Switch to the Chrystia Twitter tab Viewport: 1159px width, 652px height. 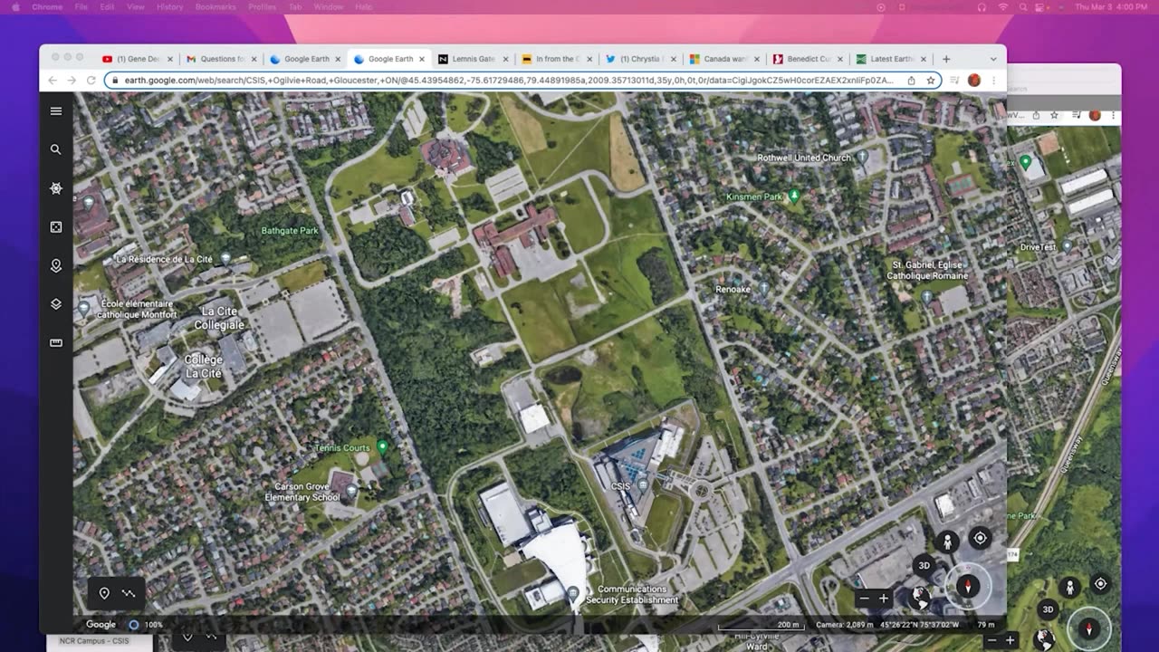coord(639,59)
